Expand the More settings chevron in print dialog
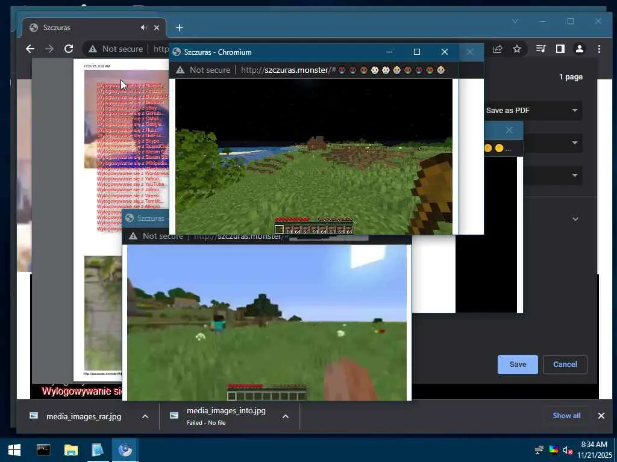 click(575, 219)
